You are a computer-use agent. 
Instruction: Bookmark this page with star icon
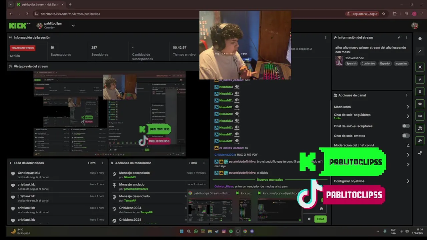(384, 14)
